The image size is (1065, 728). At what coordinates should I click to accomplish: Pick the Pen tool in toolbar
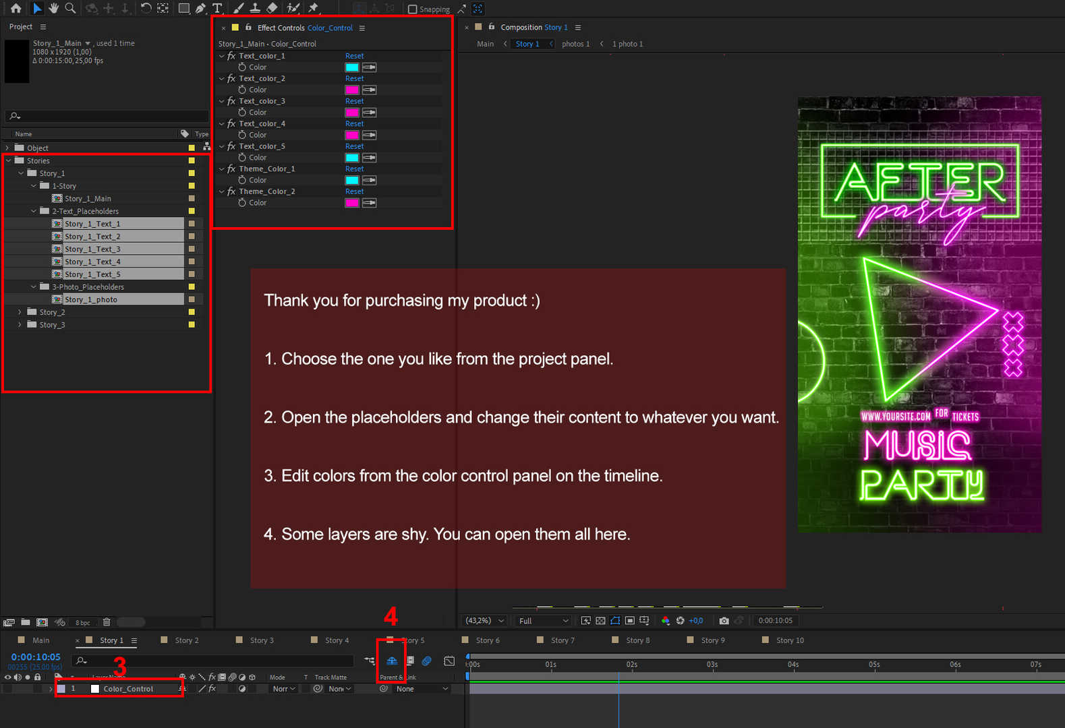click(x=200, y=8)
